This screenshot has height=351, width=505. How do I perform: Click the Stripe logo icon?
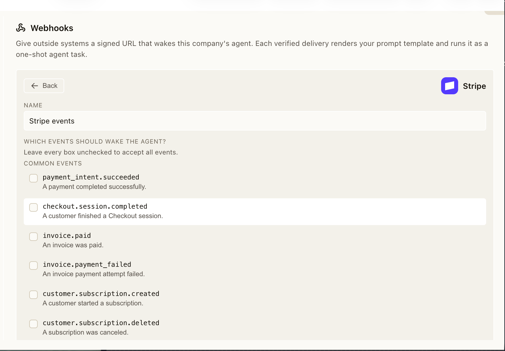449,86
